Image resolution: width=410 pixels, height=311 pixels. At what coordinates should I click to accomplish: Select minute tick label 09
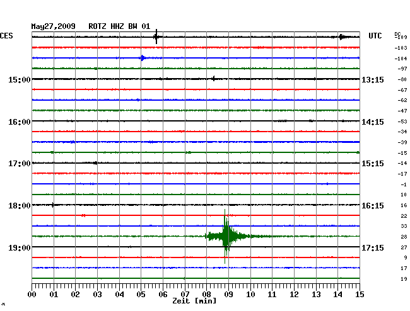228,295
